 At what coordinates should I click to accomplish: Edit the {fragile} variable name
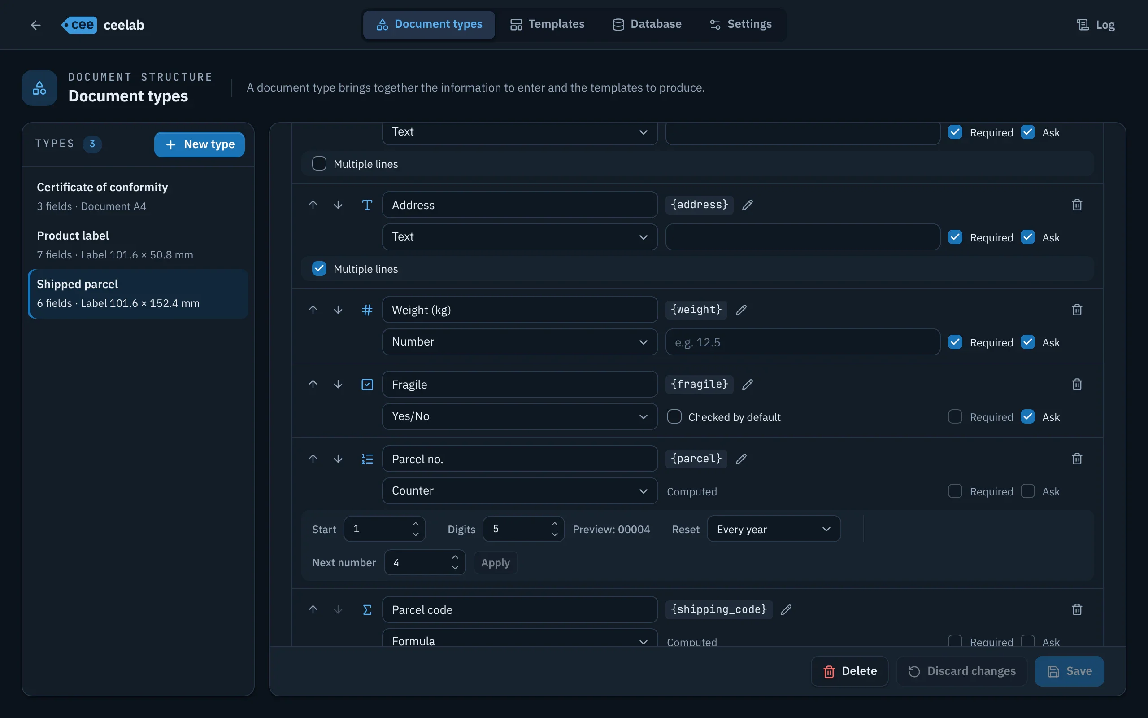pyautogui.click(x=748, y=384)
